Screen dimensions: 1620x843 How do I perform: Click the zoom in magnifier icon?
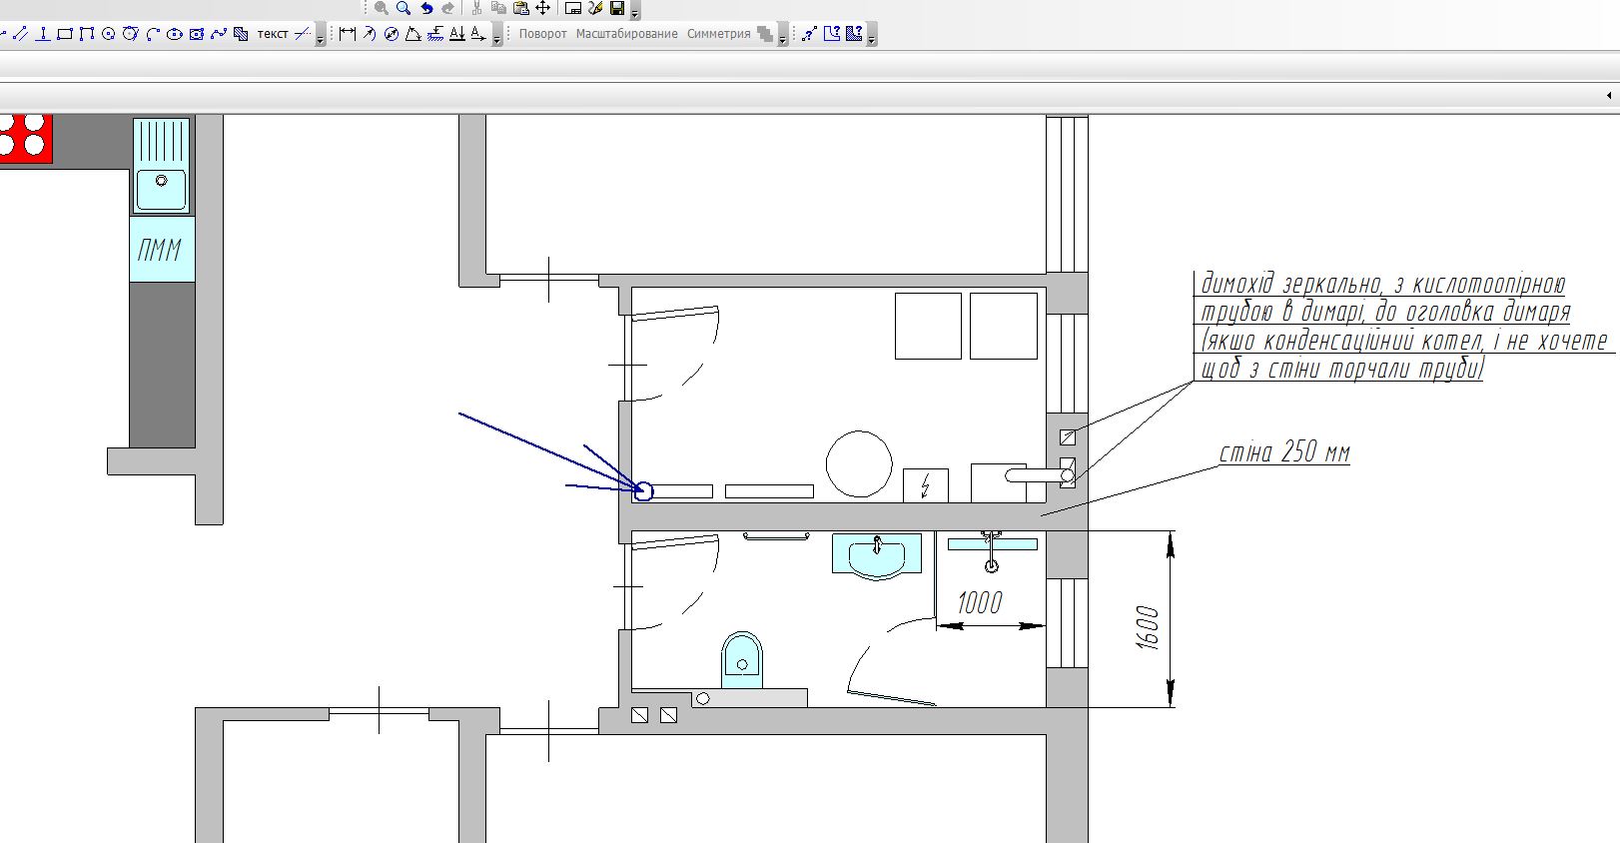tap(404, 8)
